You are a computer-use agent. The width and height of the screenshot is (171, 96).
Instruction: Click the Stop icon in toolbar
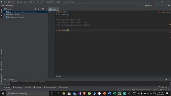coord(165,5)
